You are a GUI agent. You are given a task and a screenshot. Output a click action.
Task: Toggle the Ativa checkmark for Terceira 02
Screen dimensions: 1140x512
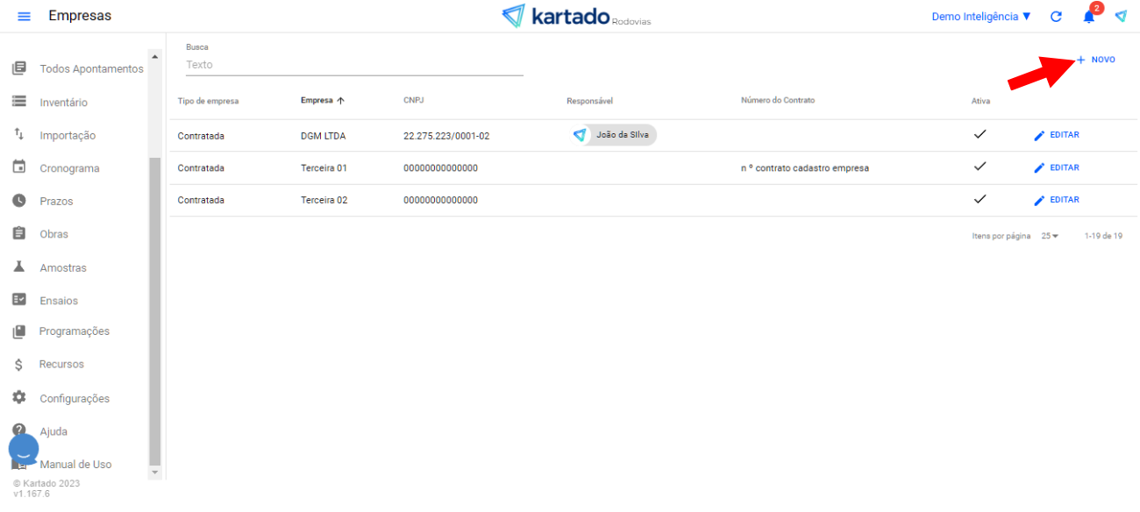point(980,199)
